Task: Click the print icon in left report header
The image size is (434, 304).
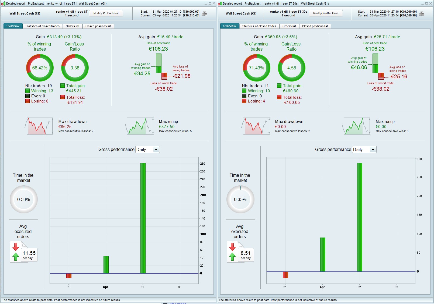Action: (205, 13)
